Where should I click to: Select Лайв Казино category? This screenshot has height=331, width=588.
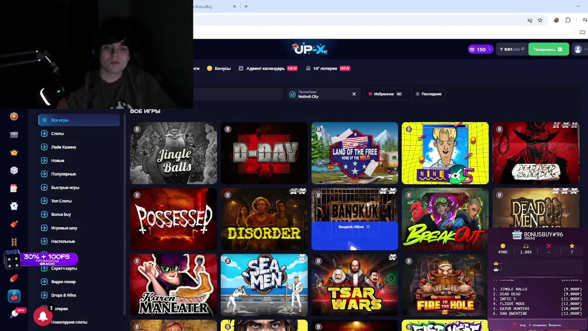pyautogui.click(x=79, y=147)
